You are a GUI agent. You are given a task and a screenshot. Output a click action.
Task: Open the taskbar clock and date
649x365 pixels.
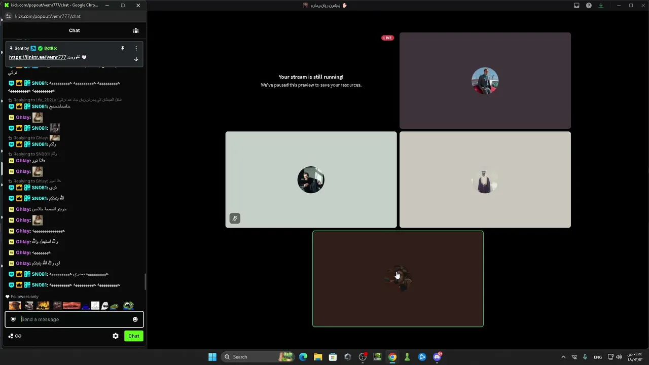pyautogui.click(x=635, y=357)
